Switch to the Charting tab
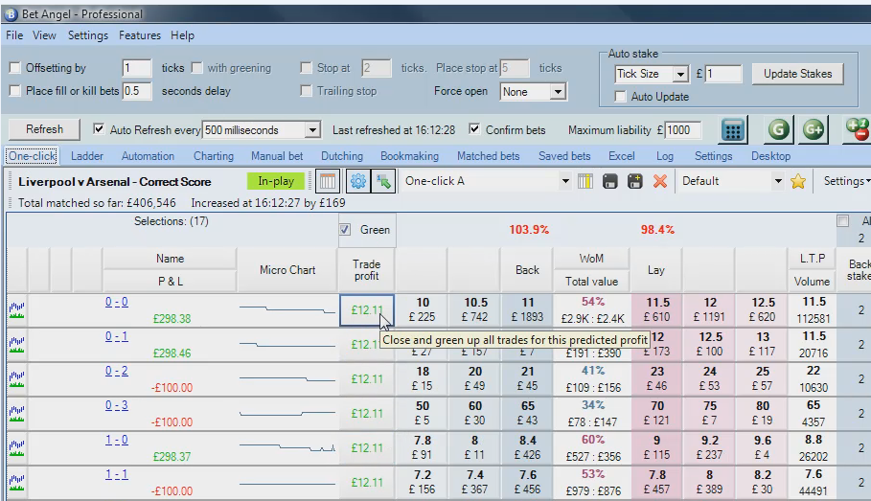Screen dimensions: 871x501 214,156
